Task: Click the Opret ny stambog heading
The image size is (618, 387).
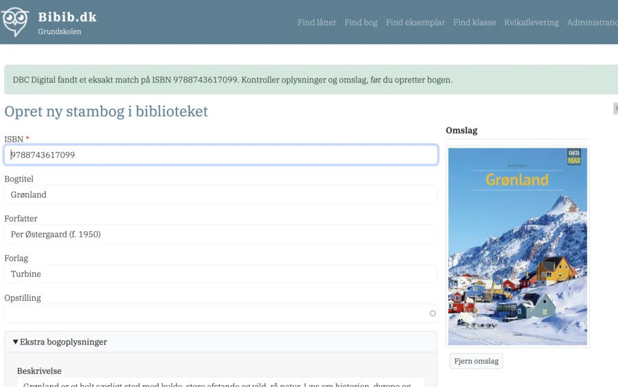Action: pos(106,111)
